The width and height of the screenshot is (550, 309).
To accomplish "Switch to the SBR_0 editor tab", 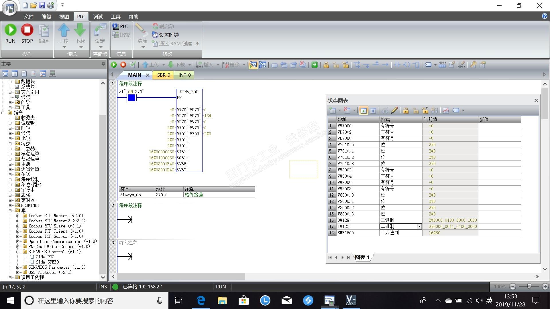I will pos(163,75).
